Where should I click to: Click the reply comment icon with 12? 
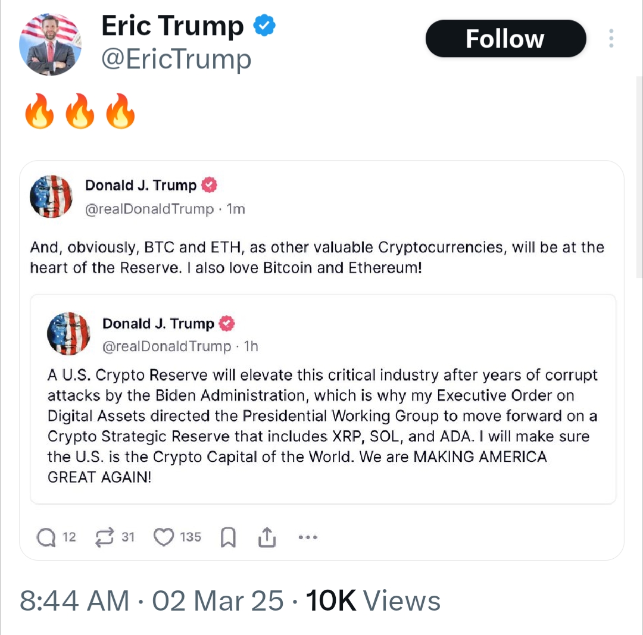click(46, 537)
